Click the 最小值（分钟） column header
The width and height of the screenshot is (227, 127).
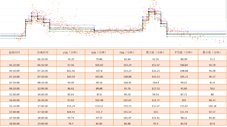pos(212,52)
